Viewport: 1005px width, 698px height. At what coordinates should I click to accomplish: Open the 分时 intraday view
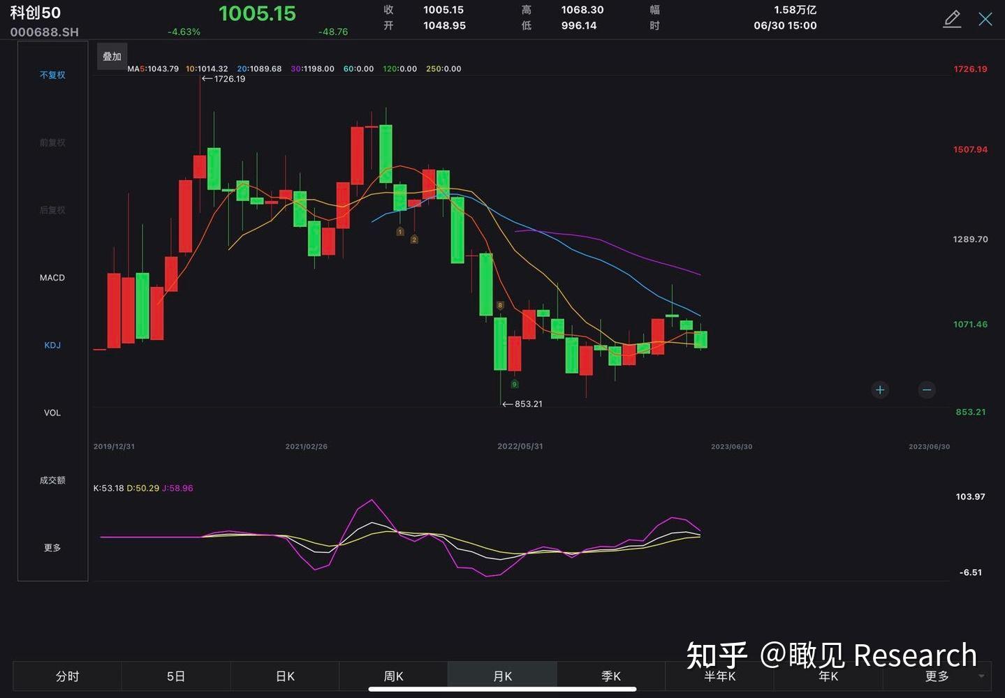coord(67,676)
